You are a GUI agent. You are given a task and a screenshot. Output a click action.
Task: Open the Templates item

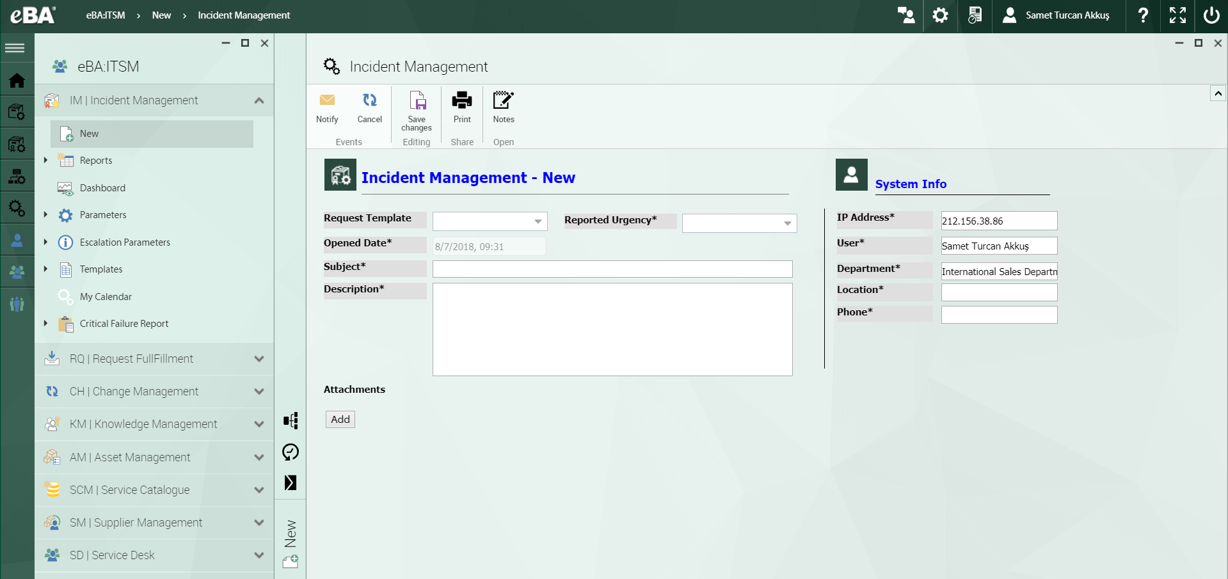(101, 269)
